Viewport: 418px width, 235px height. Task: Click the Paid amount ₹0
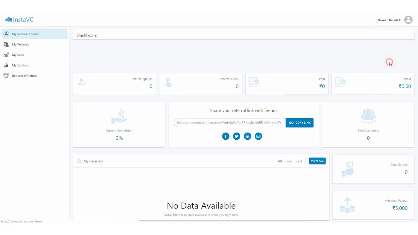point(322,86)
